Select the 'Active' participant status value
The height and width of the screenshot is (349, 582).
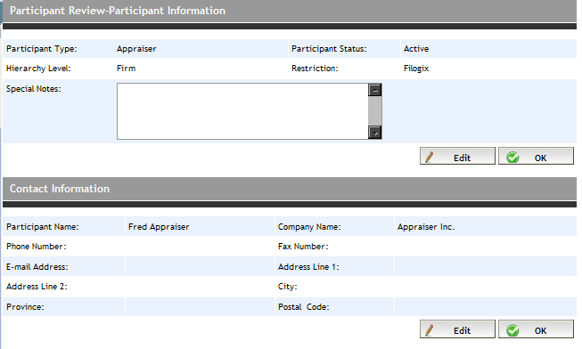tap(416, 49)
